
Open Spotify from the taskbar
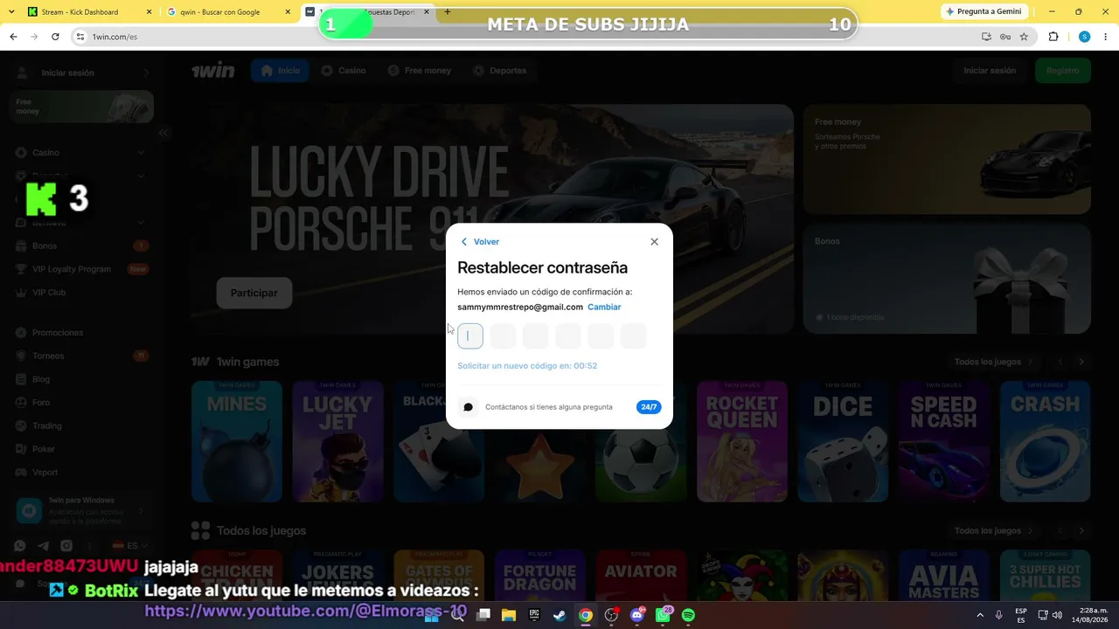coord(688,615)
